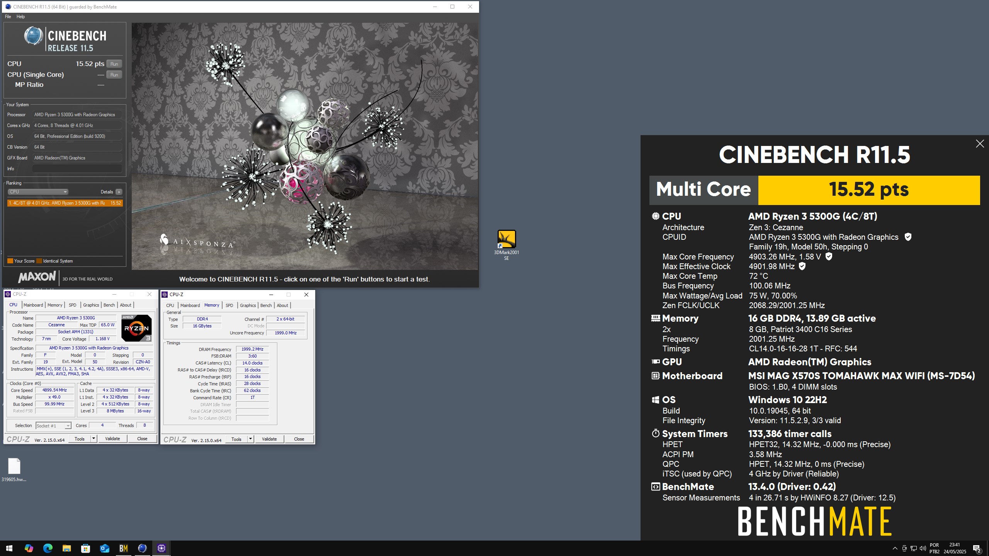Click the Info field in Your System
Screen dimensions: 989x556
coord(77,169)
